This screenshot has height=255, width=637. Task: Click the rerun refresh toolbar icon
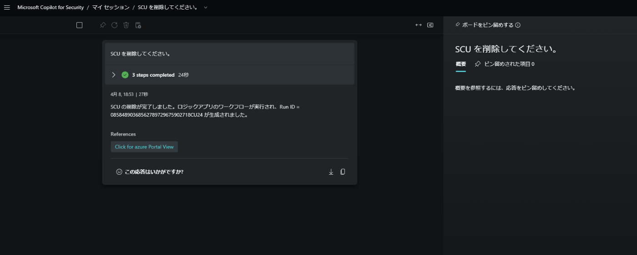[x=115, y=25]
